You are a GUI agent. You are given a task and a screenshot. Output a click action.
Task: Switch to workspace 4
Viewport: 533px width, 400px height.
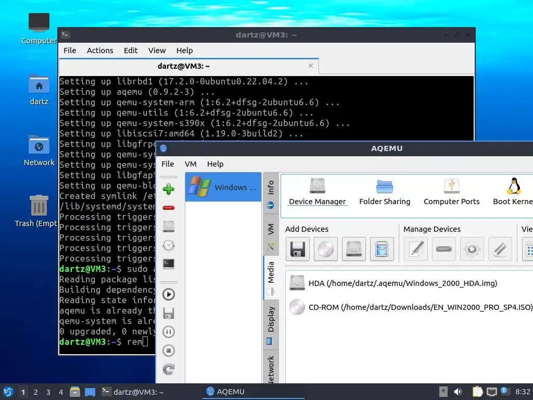[x=61, y=392]
